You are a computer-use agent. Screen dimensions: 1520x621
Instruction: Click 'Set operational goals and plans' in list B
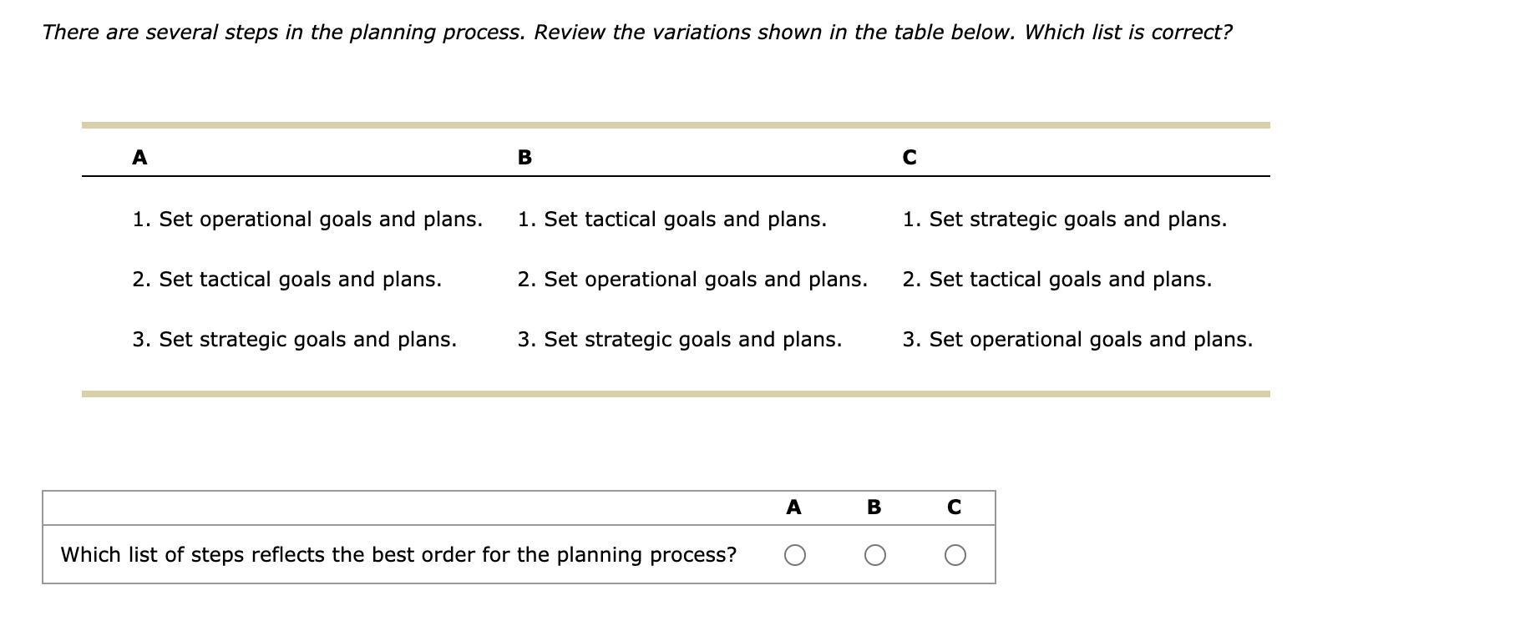click(693, 280)
